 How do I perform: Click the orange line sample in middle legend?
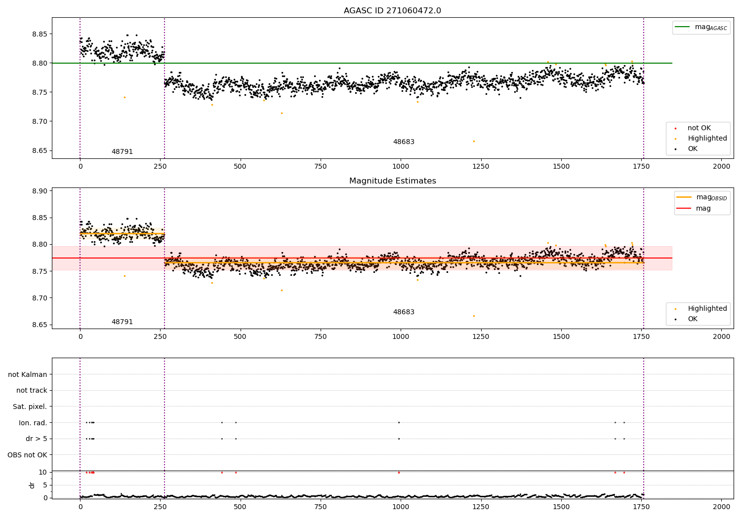pos(684,197)
